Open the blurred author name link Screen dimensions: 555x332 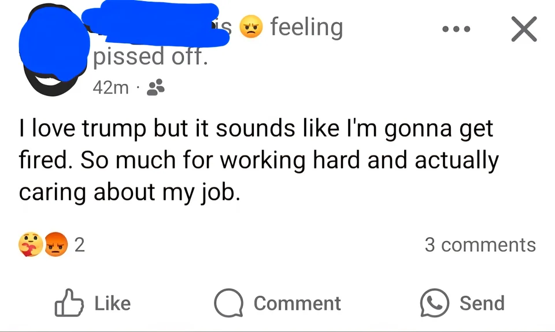pos(156,25)
